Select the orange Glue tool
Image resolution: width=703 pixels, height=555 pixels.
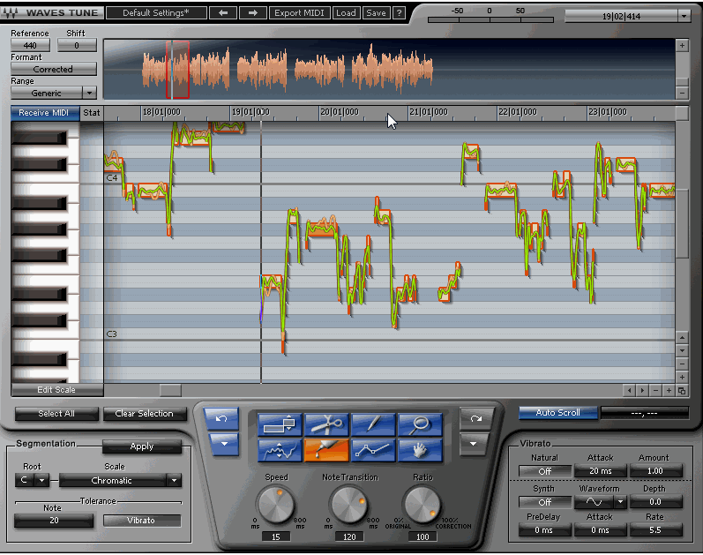click(326, 451)
